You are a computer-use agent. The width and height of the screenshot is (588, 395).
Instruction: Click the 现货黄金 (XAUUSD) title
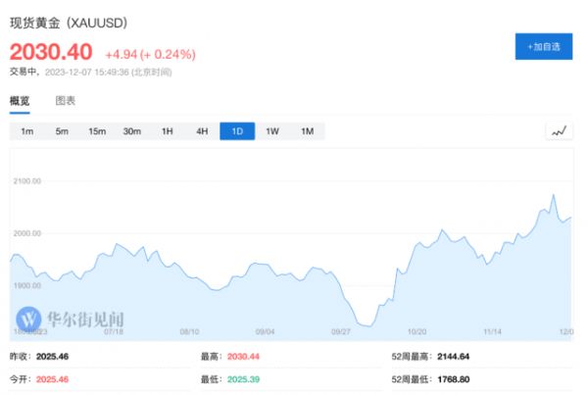69,22
